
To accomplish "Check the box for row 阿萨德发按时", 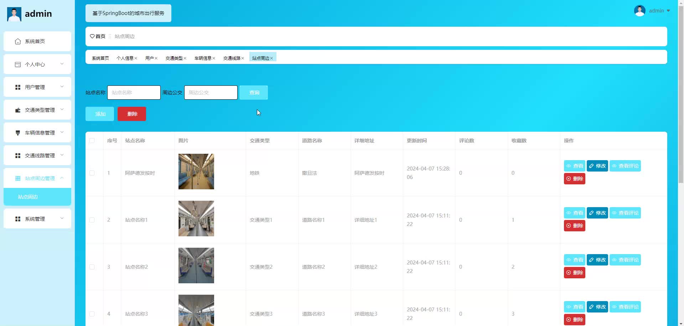I will [x=92, y=173].
